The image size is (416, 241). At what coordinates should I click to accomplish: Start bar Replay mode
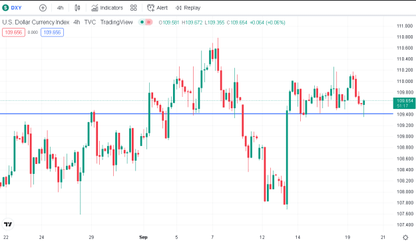pos(188,8)
